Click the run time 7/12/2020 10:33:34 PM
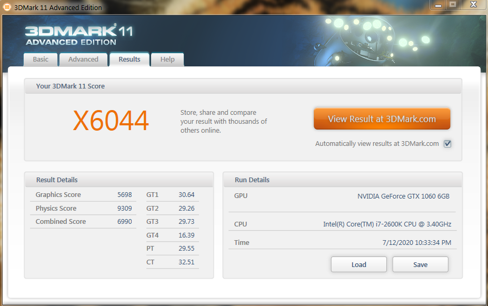The width and height of the screenshot is (488, 306). tap(417, 242)
